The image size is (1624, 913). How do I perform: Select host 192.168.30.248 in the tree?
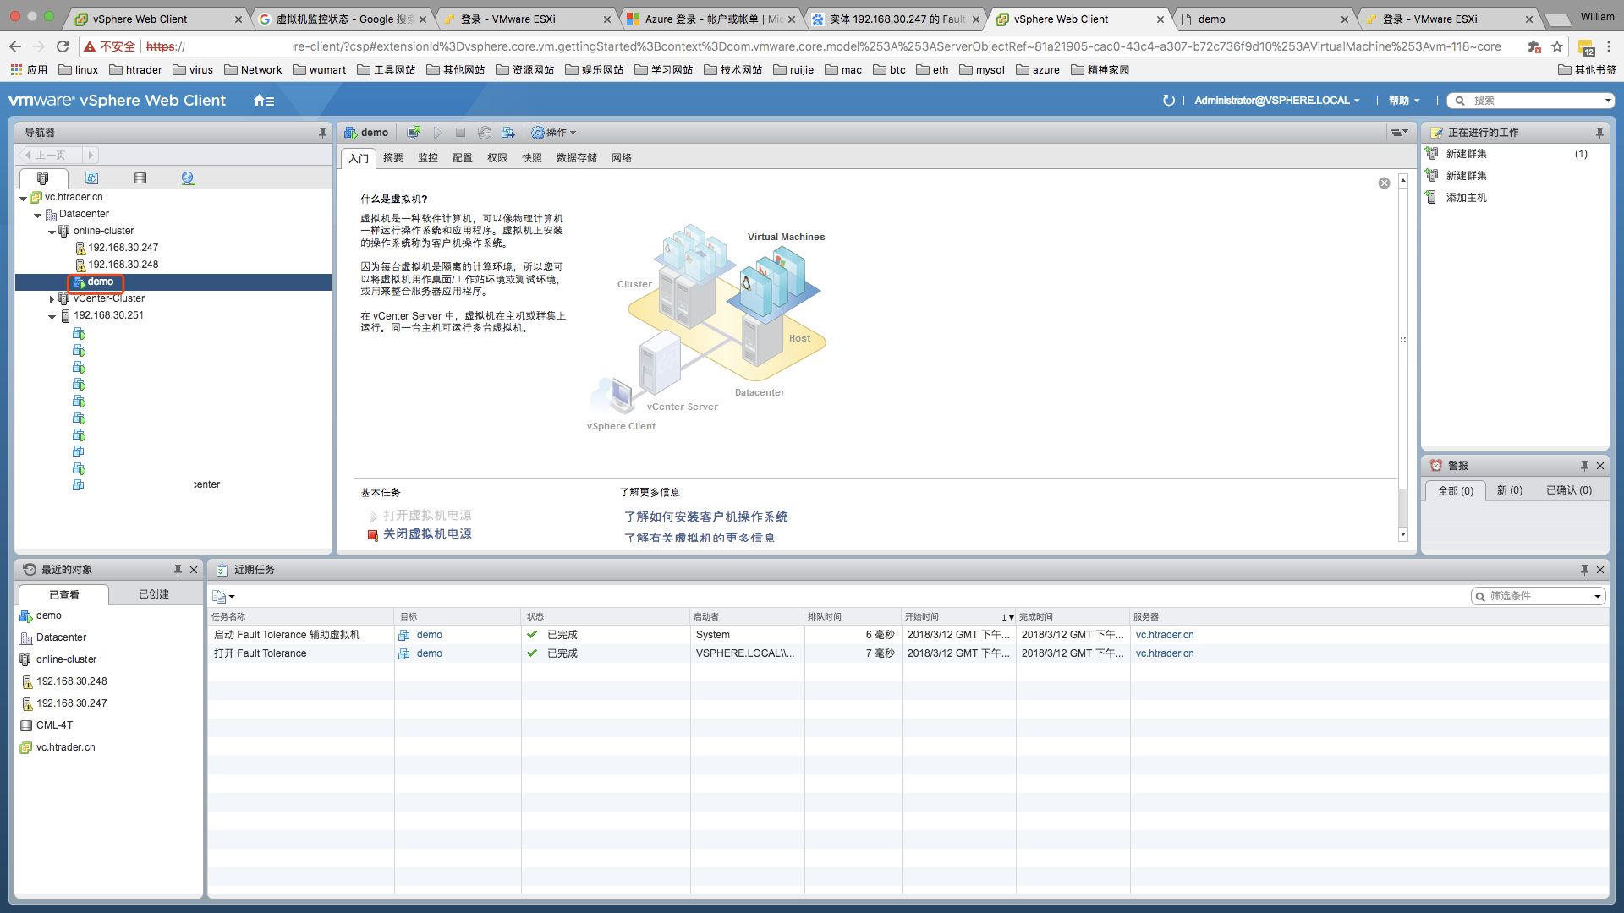click(x=123, y=265)
